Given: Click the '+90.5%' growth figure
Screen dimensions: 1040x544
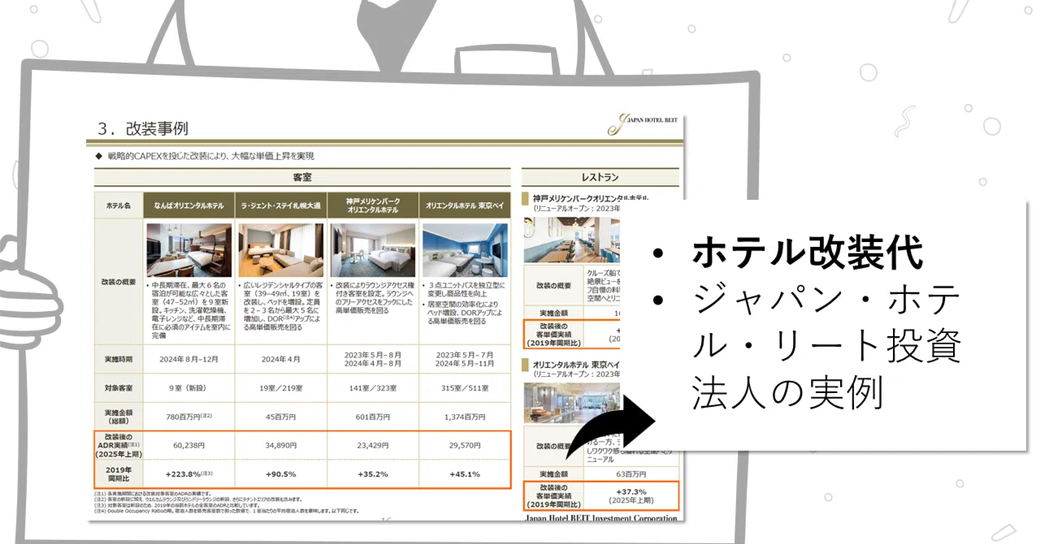Looking at the screenshot, I should coord(280,473).
